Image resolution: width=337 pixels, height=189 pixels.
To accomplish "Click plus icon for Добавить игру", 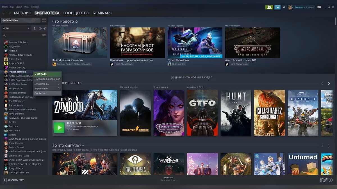I will coord(4,180).
